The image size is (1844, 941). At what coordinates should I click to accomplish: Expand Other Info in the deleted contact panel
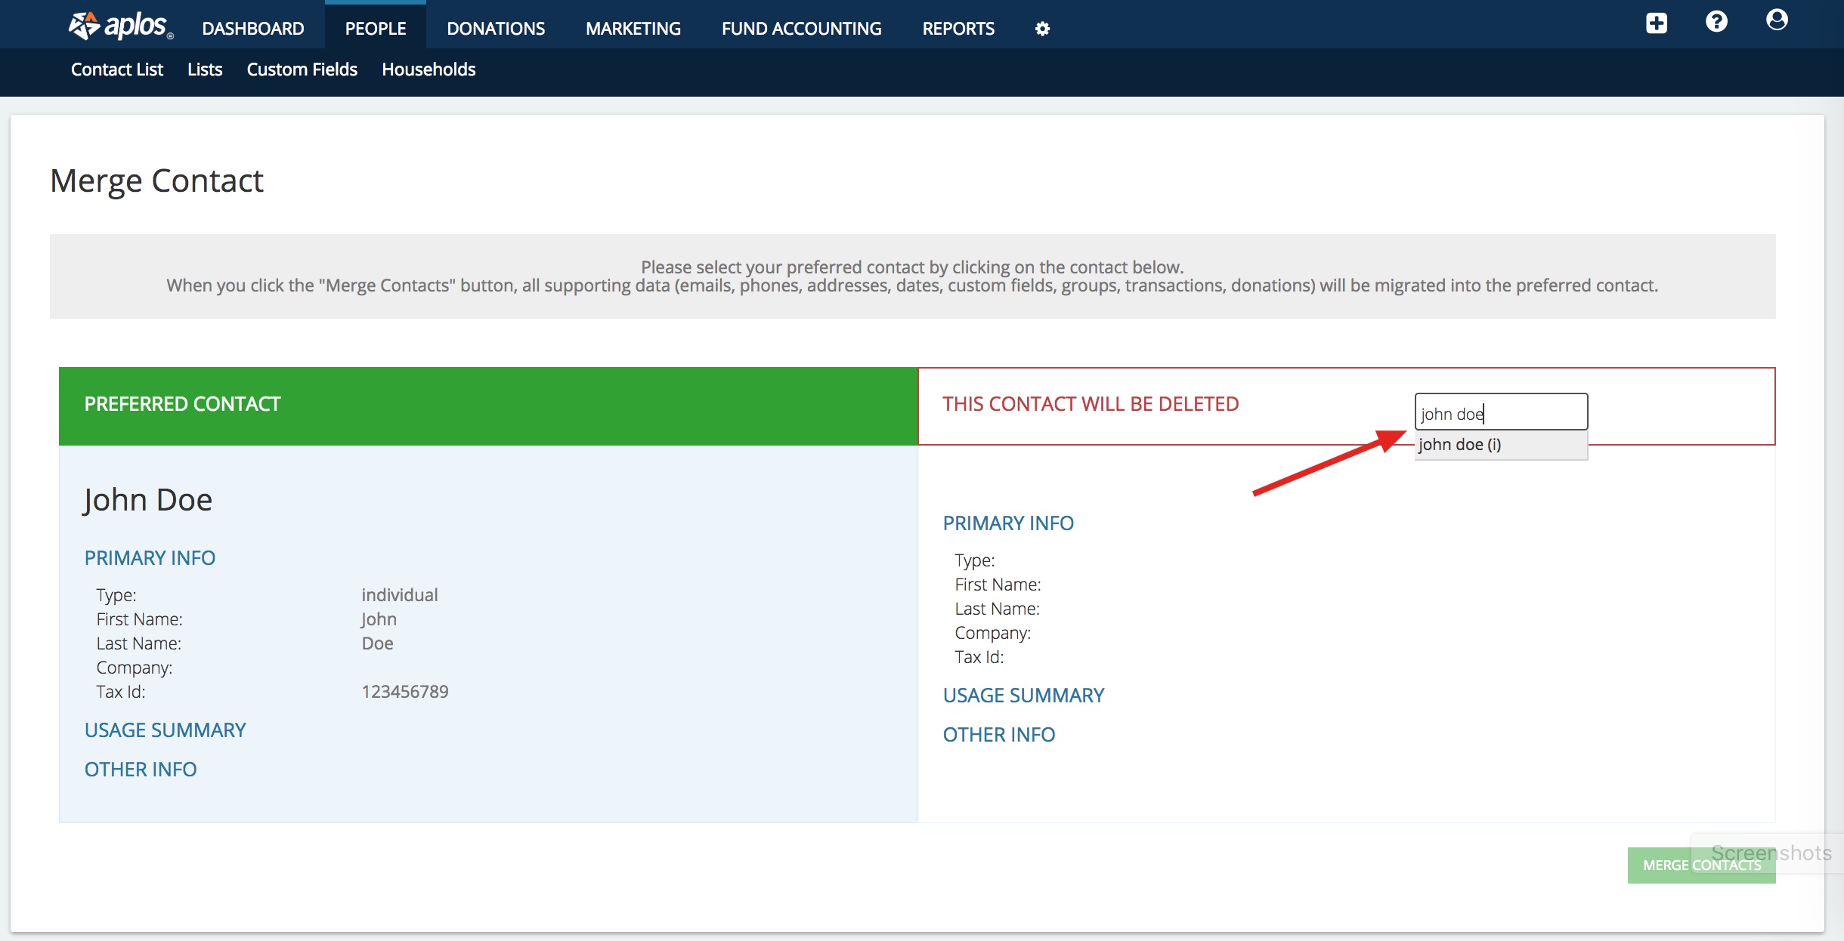coord(999,735)
